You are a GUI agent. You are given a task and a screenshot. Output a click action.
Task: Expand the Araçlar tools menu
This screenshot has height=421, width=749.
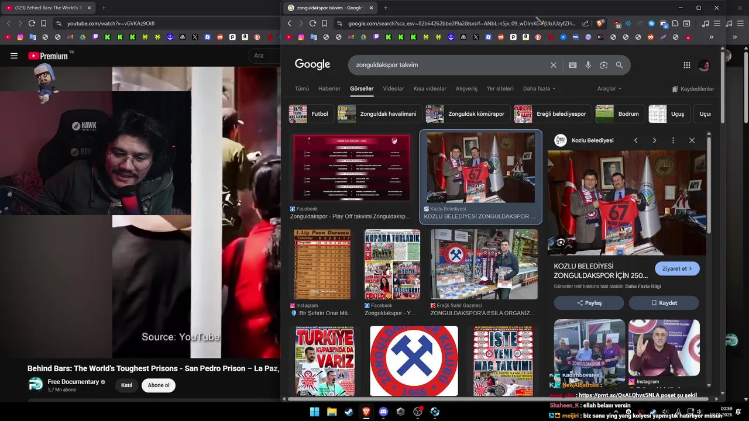click(609, 88)
